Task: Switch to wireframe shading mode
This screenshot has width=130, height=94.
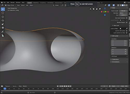Action: pos(121,5)
